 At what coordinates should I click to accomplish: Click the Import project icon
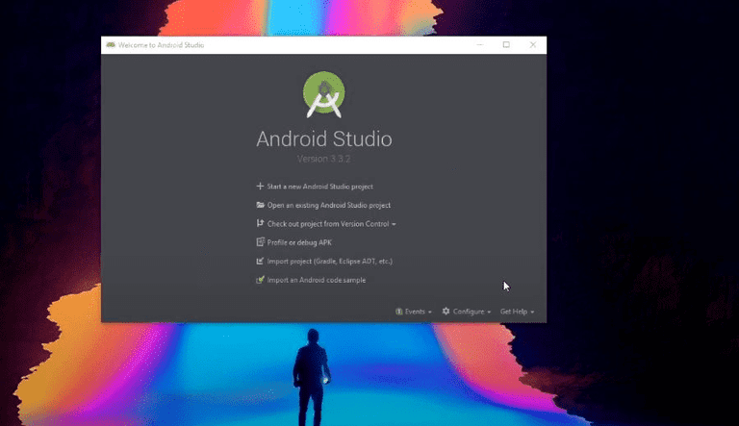pos(260,262)
